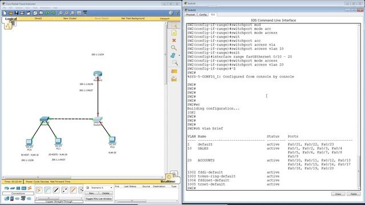Switch to the CLI tab in Switch2 window

213,14
